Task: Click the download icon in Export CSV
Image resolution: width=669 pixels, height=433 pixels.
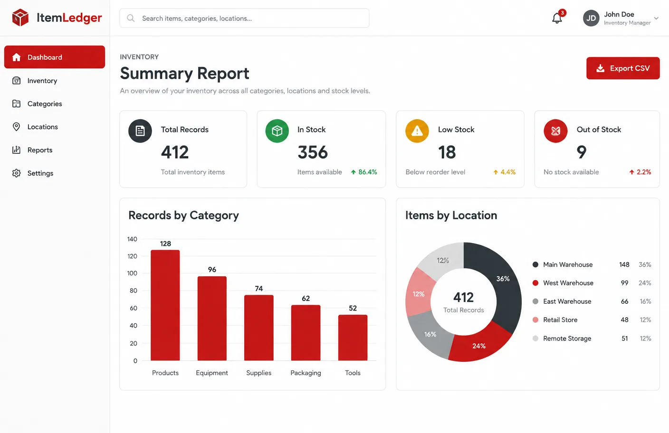Action: 601,68
